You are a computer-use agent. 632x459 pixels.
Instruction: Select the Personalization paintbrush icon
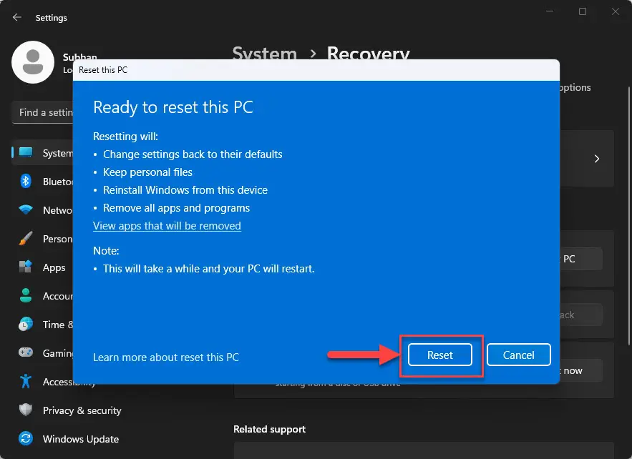click(x=26, y=238)
